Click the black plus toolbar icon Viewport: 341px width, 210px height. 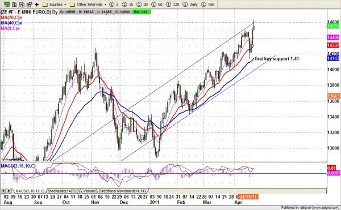point(36,5)
